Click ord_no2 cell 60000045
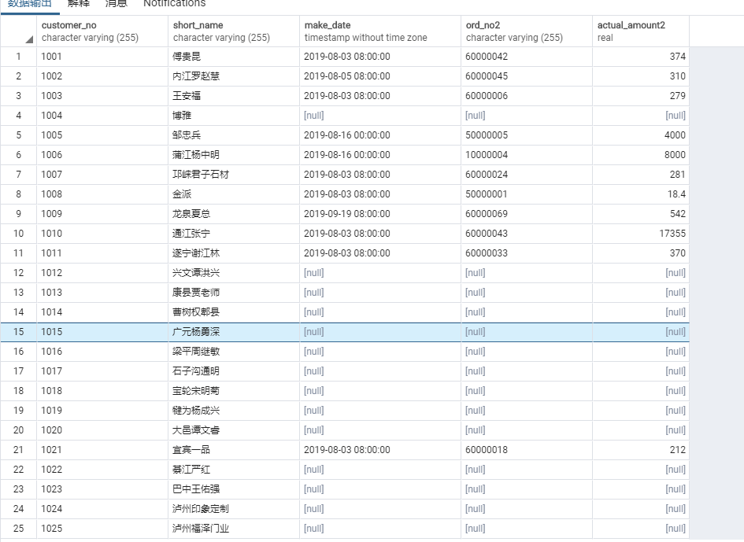The image size is (744, 542). point(527,76)
